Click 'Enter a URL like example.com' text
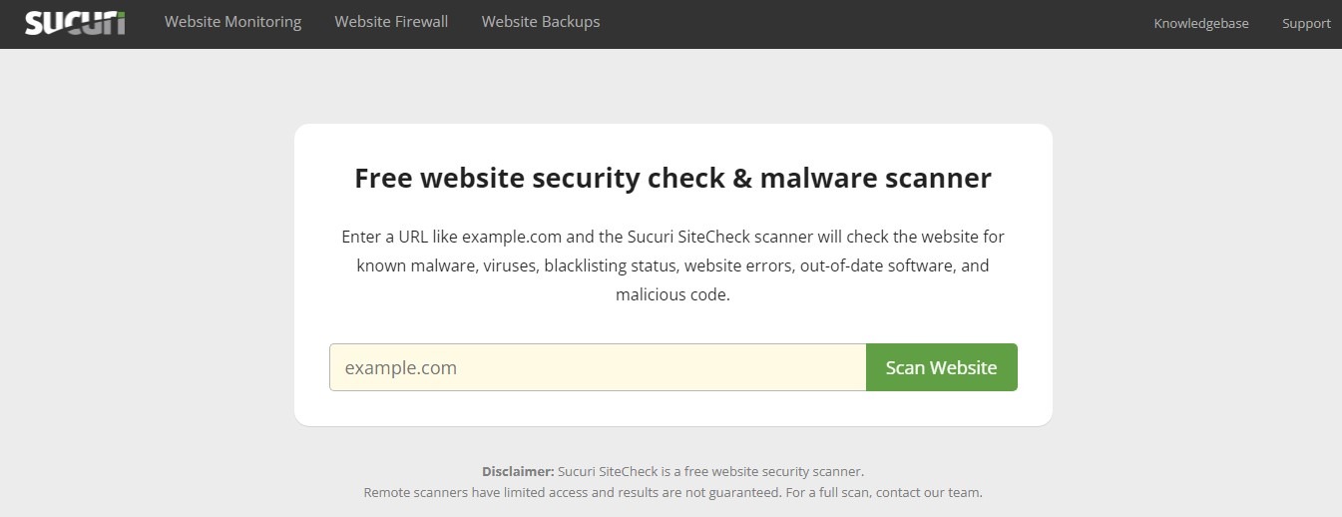This screenshot has height=517, width=1342. pos(452,237)
